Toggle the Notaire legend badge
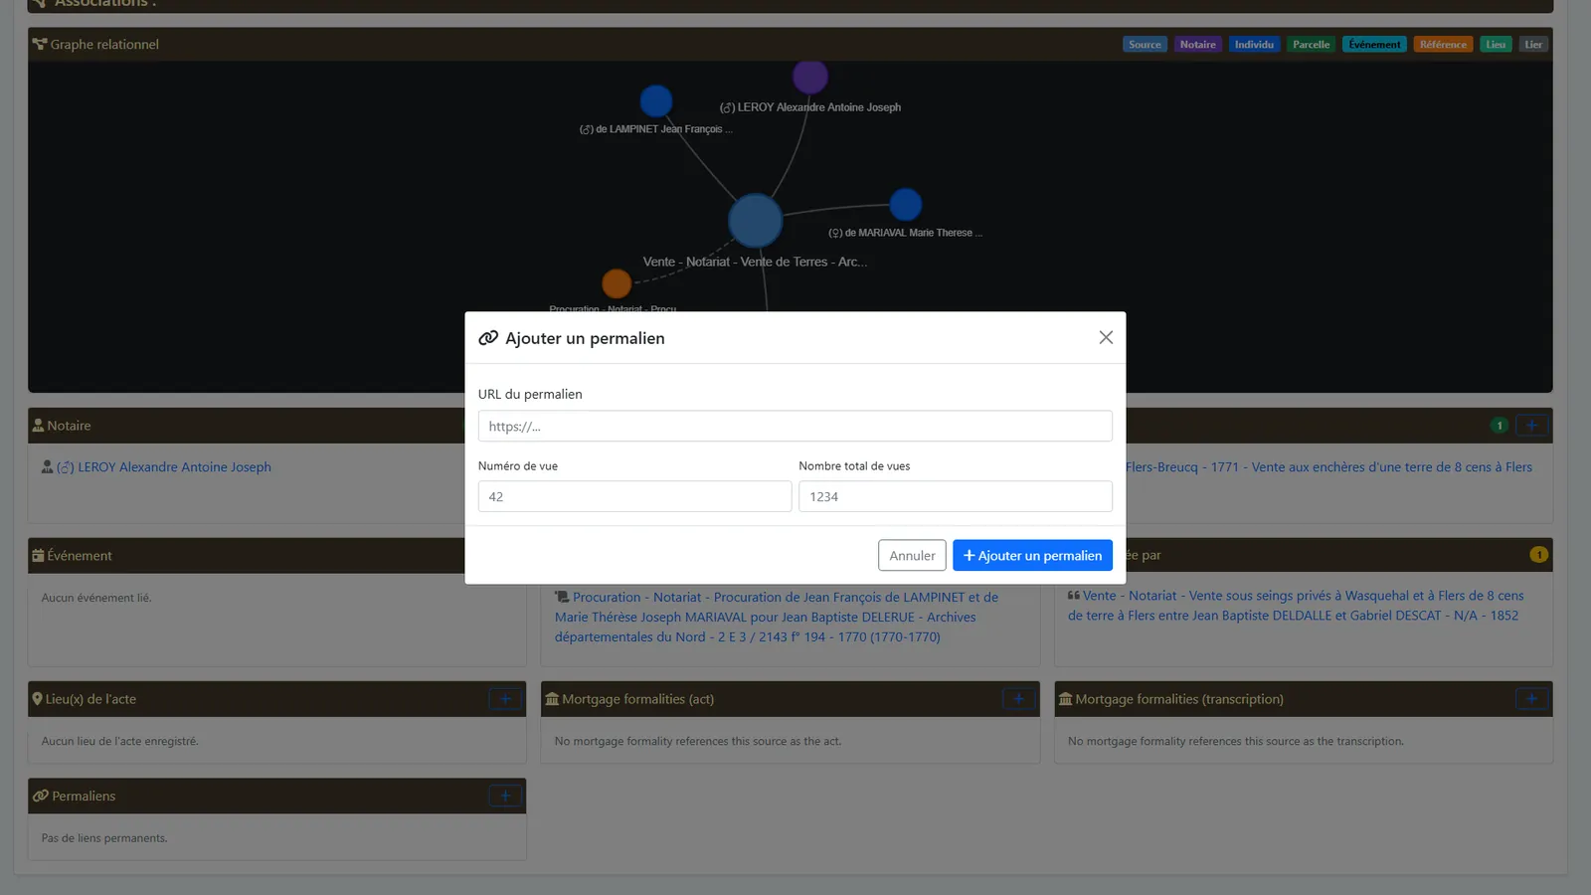The height and width of the screenshot is (895, 1591). coord(1197,45)
